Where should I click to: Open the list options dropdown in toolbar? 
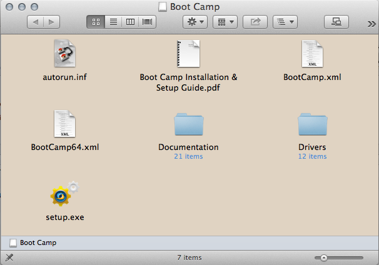click(x=285, y=22)
